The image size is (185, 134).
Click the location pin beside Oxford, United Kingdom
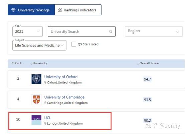(45, 82)
